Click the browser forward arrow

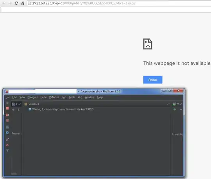[x=10, y=3]
